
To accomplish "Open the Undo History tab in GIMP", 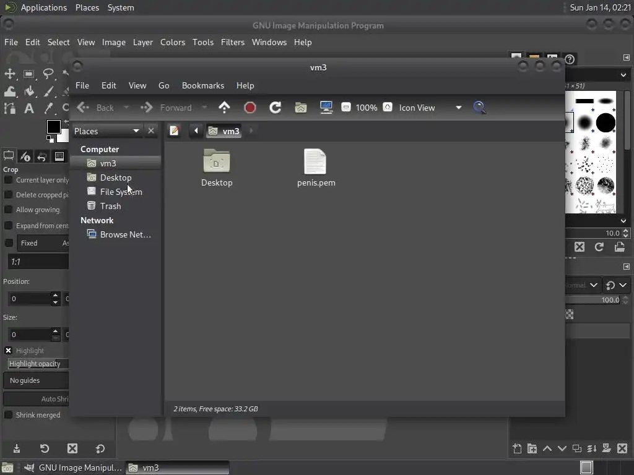I will pos(42,156).
